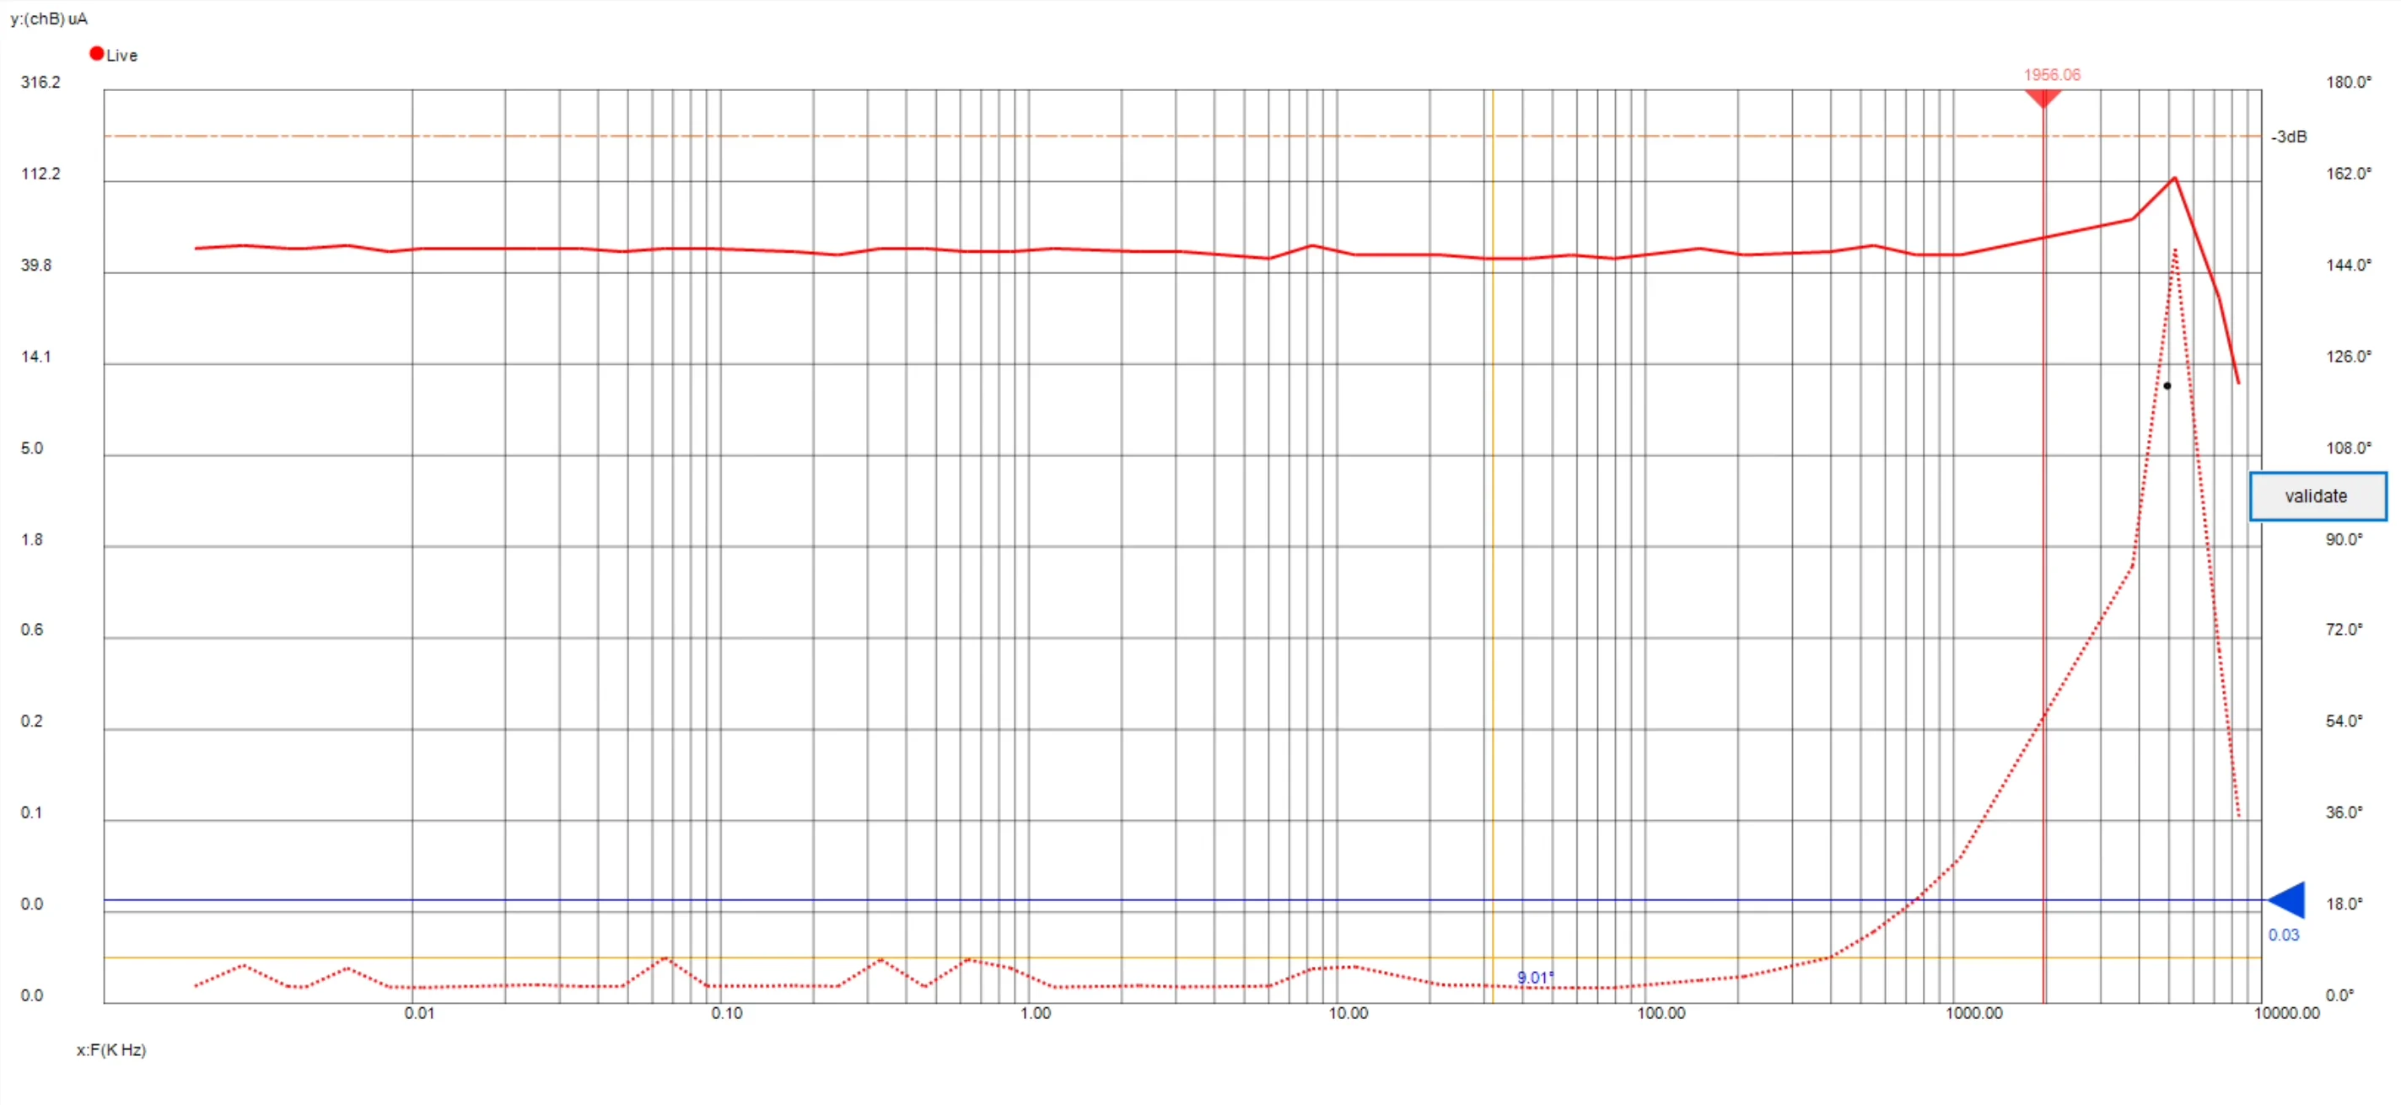Click the validate button
The image size is (2401, 1105).
(2318, 496)
